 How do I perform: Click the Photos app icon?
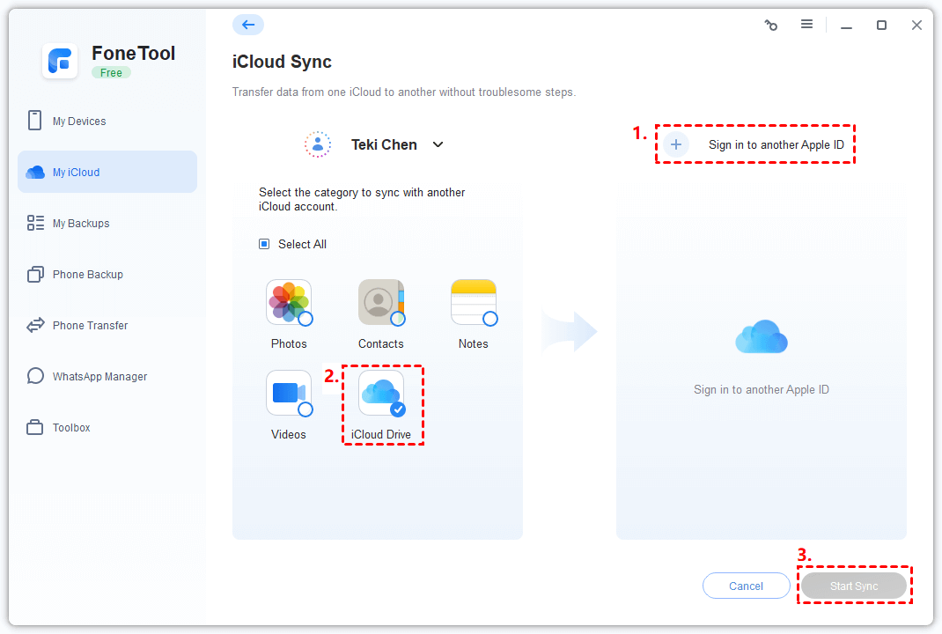tap(288, 303)
